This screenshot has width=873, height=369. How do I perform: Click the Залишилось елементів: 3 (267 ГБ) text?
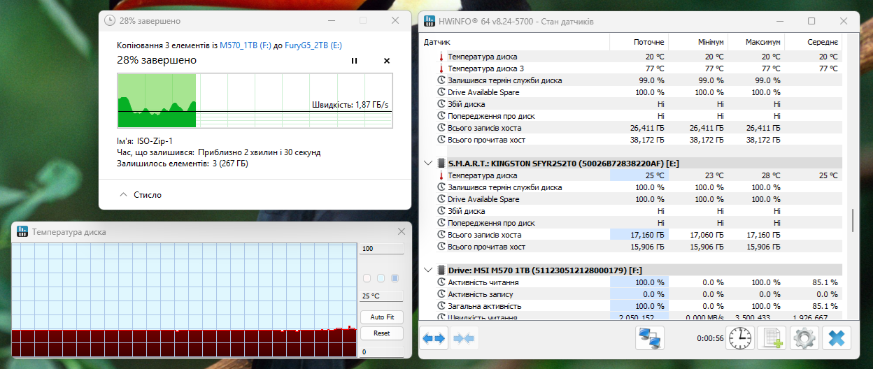point(183,164)
